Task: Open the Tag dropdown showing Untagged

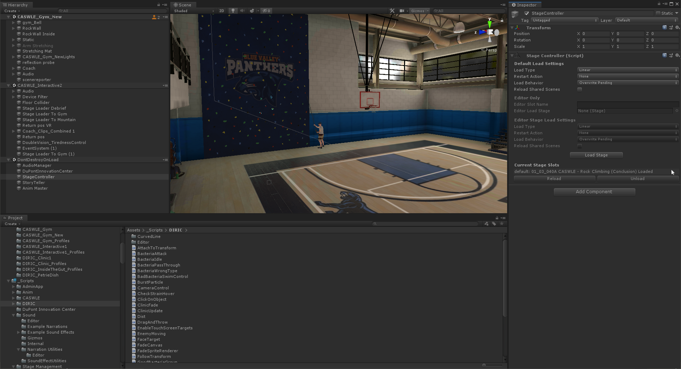Action: pos(565,20)
